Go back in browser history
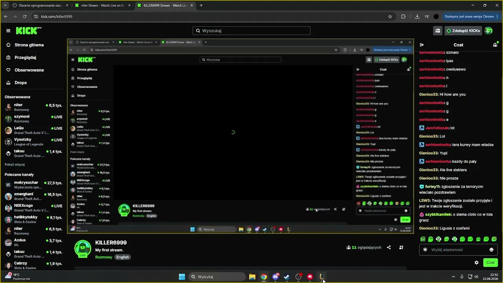 [x=6, y=17]
